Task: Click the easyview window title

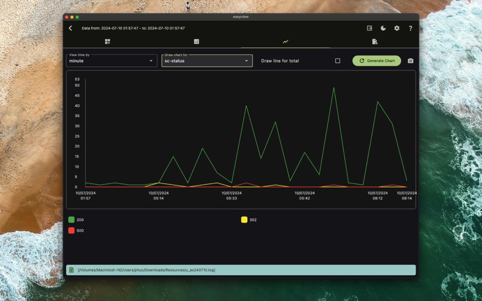Action: point(240,17)
